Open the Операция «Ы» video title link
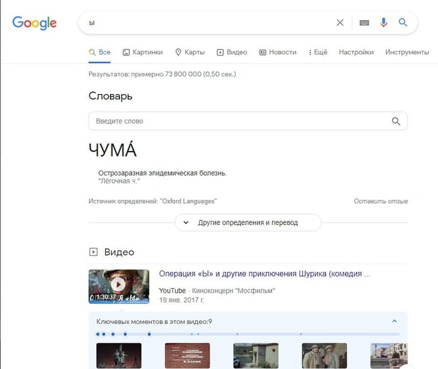 [x=265, y=274]
